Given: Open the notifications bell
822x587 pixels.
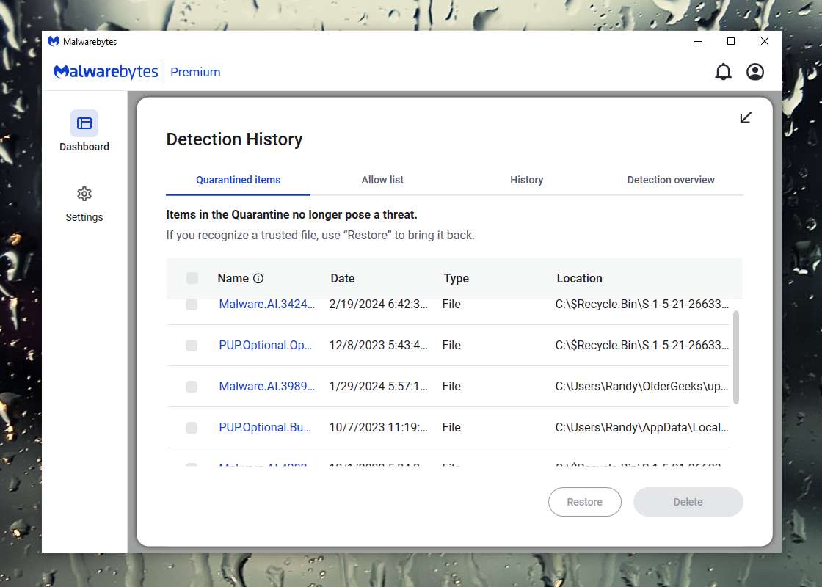Looking at the screenshot, I should pyautogui.click(x=723, y=72).
